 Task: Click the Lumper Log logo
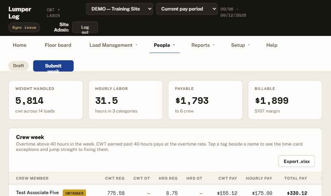[20, 13]
